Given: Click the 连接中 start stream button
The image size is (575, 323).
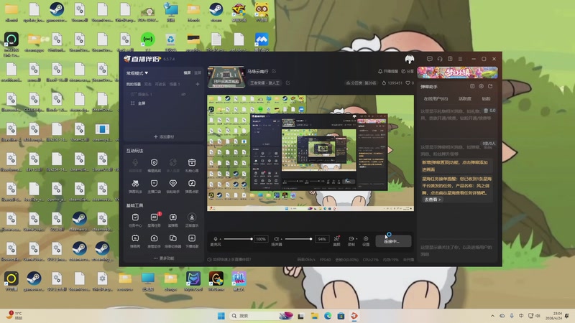Looking at the screenshot, I should point(393,241).
